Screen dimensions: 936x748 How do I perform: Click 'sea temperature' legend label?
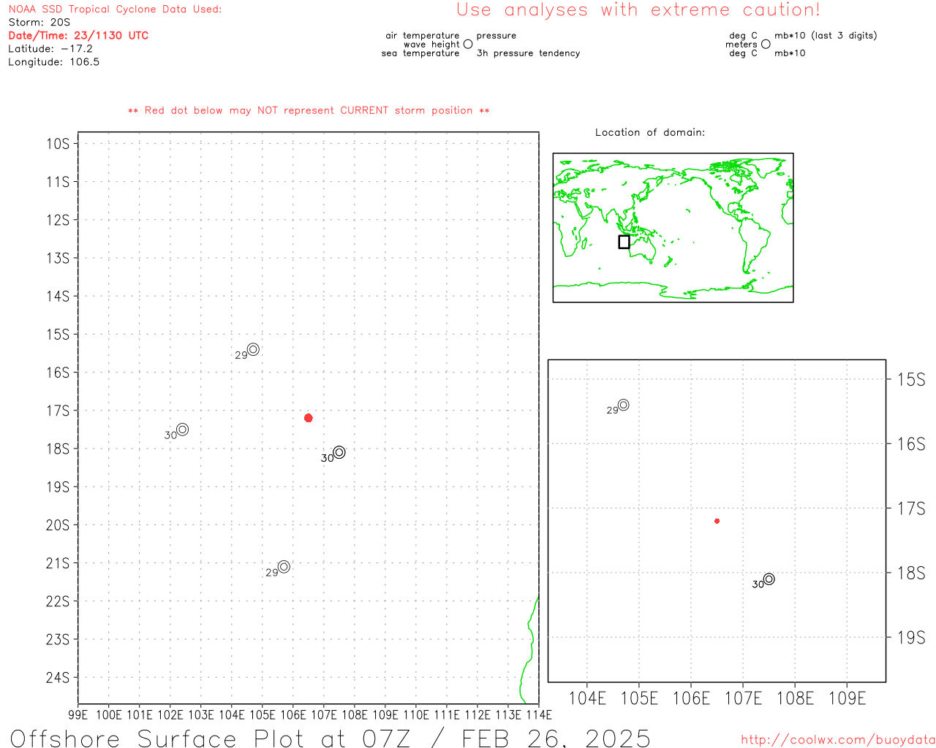420,53
